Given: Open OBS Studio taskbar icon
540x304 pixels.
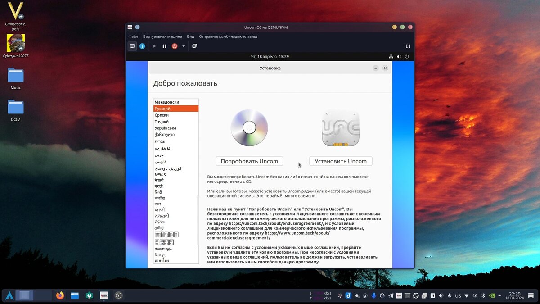Looking at the screenshot, I should tap(118, 295).
